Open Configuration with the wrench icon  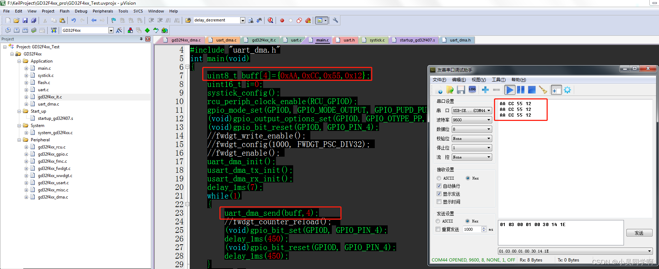pyautogui.click(x=335, y=20)
